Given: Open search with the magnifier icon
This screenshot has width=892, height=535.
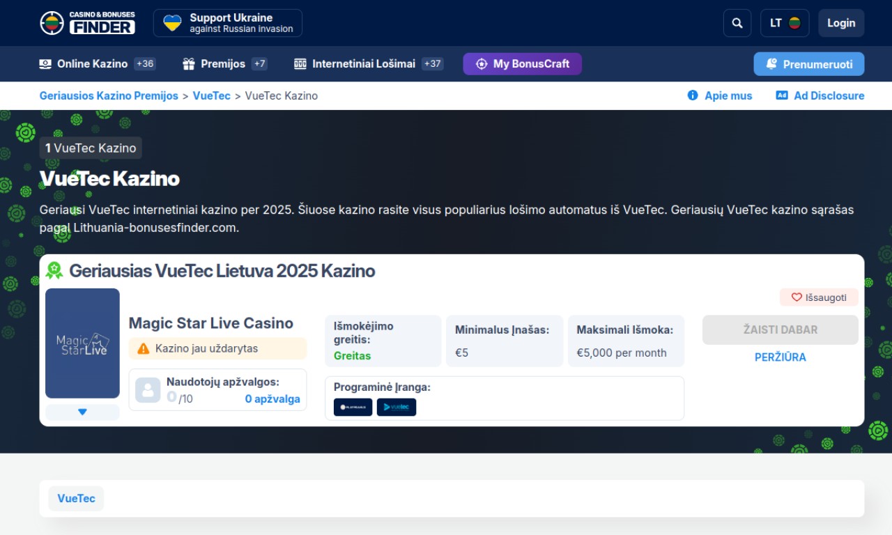Looking at the screenshot, I should click(737, 23).
